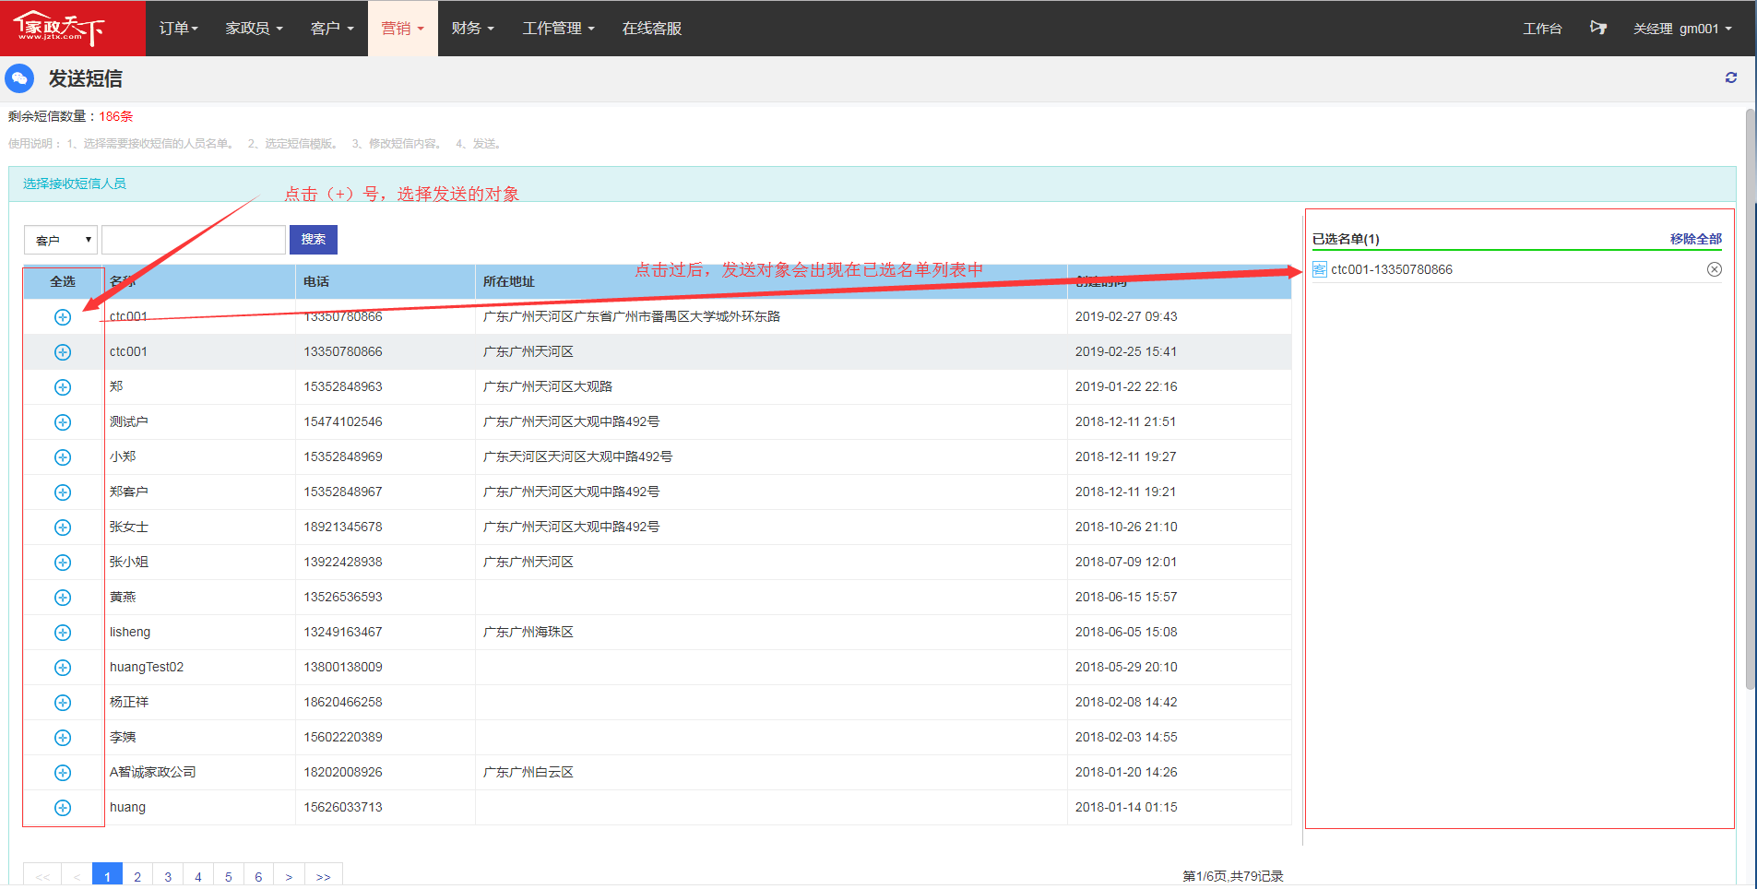Go to page 2
Viewport: 1757px width, 889px height.
137,876
